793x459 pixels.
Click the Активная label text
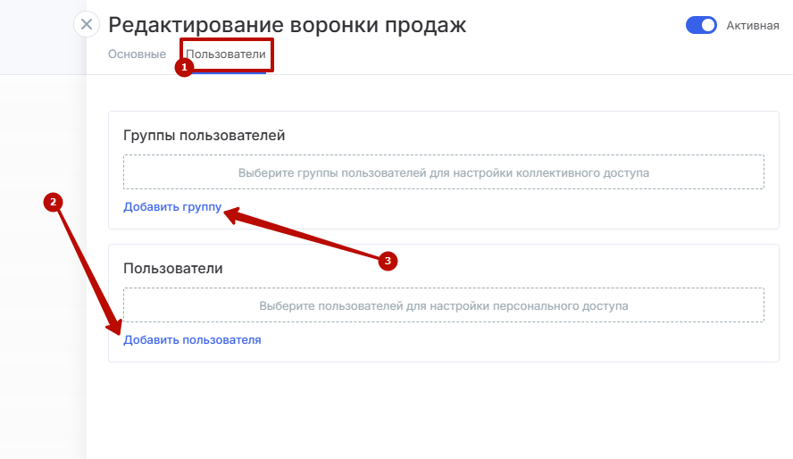(753, 26)
